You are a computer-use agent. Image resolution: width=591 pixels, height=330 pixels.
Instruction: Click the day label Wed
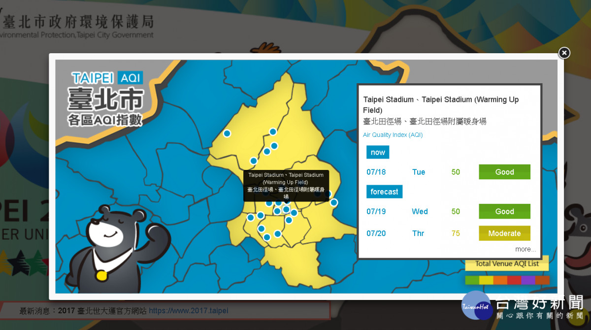pyautogui.click(x=420, y=211)
